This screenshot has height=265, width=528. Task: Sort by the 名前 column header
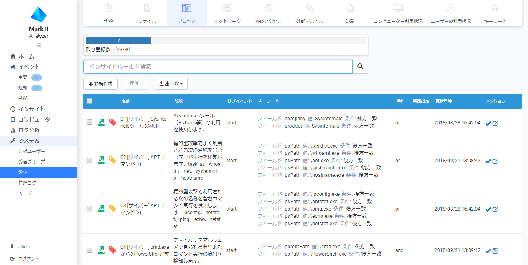[126, 101]
